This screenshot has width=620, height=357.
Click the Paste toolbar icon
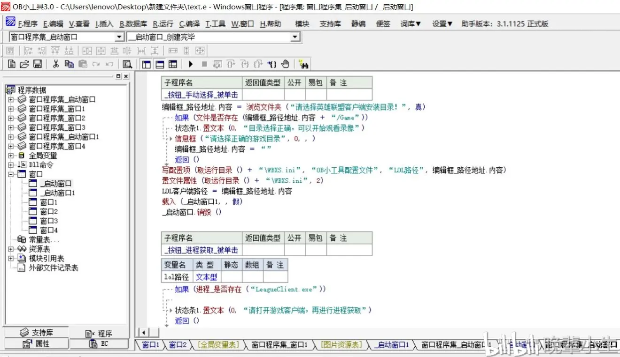(83, 64)
